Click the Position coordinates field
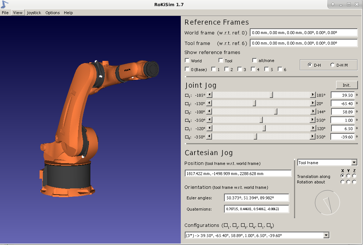 pos(238,173)
